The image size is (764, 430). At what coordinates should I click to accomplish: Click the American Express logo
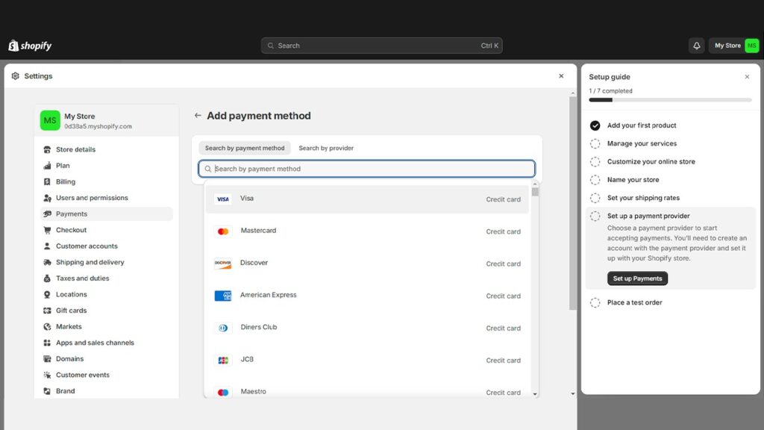pos(222,296)
